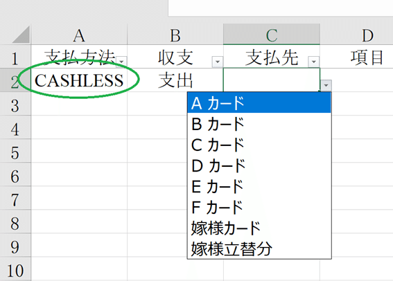Click the CASHLESS cell
The height and width of the screenshot is (281, 393).
point(79,80)
